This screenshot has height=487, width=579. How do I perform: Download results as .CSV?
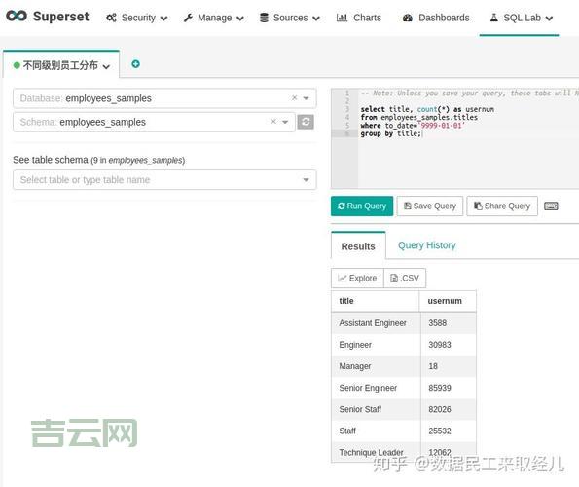pos(405,278)
